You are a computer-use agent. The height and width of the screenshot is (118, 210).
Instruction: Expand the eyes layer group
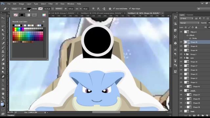(x=185, y=58)
